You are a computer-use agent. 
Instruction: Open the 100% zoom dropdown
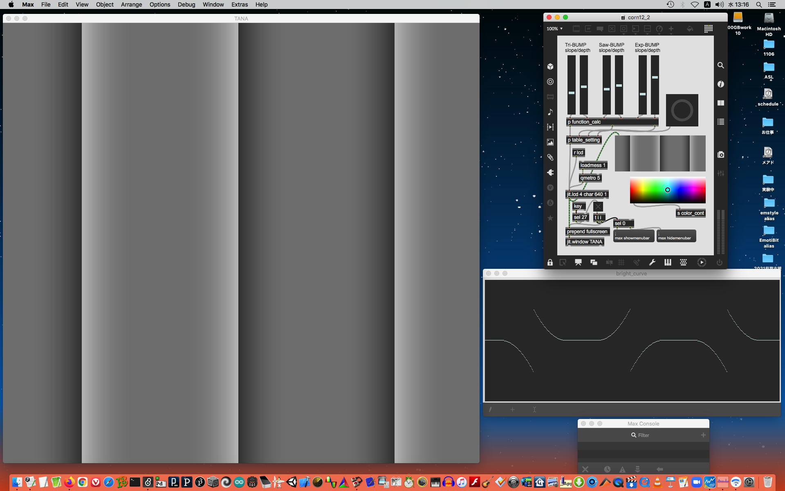(555, 29)
